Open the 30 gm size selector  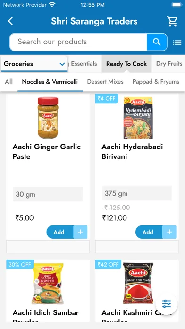coord(48,194)
